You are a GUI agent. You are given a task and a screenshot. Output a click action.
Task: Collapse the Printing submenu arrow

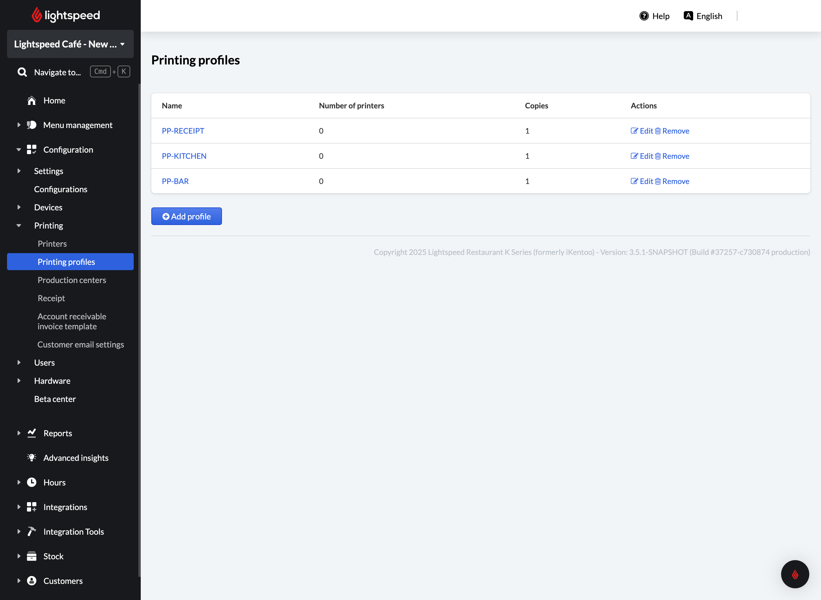19,226
